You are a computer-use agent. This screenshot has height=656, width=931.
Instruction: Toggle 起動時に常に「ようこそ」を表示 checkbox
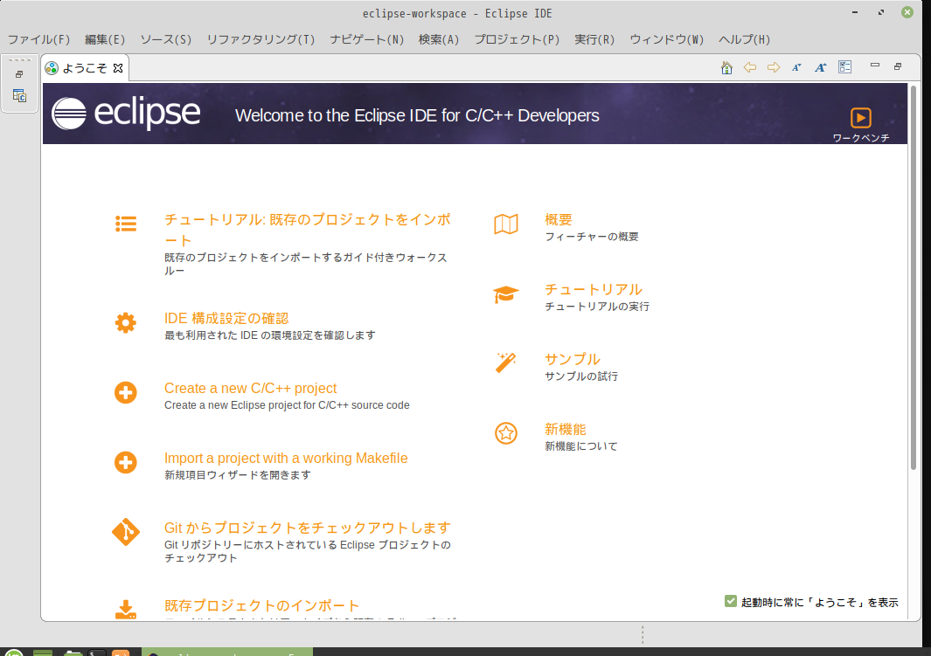tap(731, 602)
